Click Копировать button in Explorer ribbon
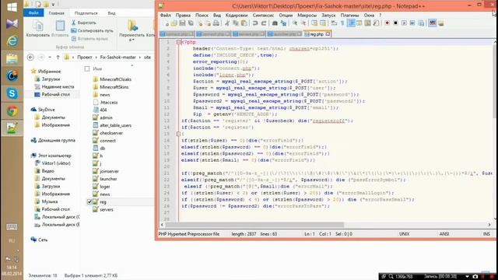This screenshot has width=498, height=280. pyautogui.click(x=38, y=29)
